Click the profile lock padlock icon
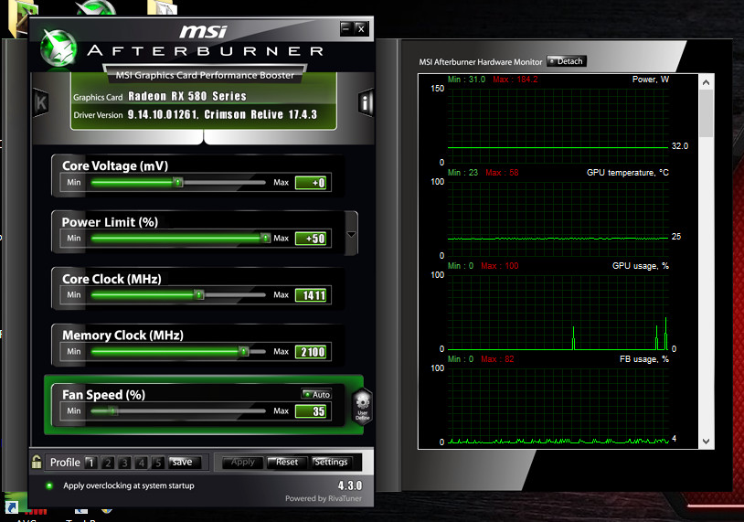 point(36,462)
